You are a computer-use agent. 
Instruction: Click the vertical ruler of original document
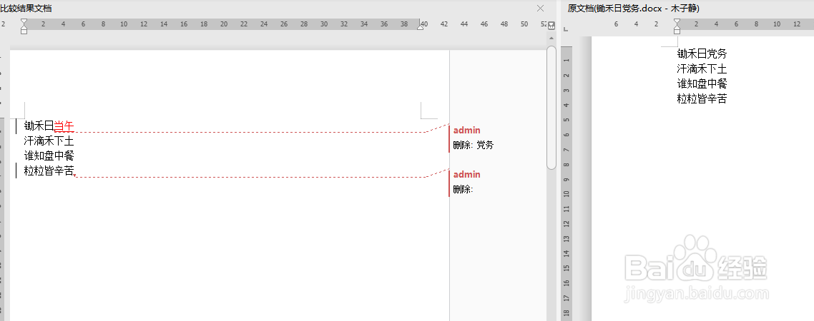click(x=567, y=184)
